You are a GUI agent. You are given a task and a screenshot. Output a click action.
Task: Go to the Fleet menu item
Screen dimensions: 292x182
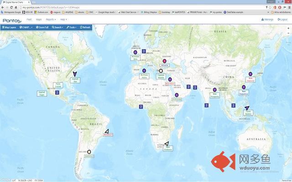coord(29,20)
